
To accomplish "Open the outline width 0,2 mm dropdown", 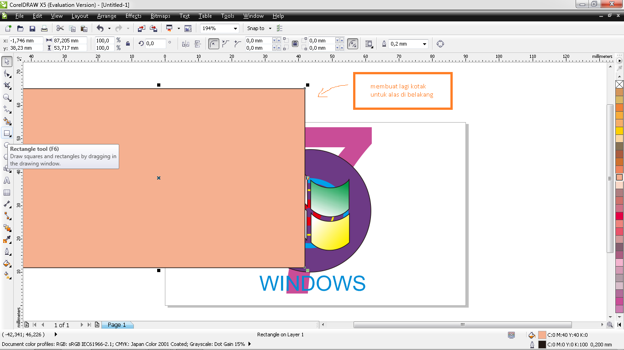I will coord(425,44).
